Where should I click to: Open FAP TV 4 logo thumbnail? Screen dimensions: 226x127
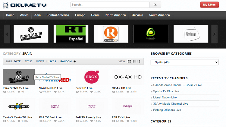pos(128,106)
